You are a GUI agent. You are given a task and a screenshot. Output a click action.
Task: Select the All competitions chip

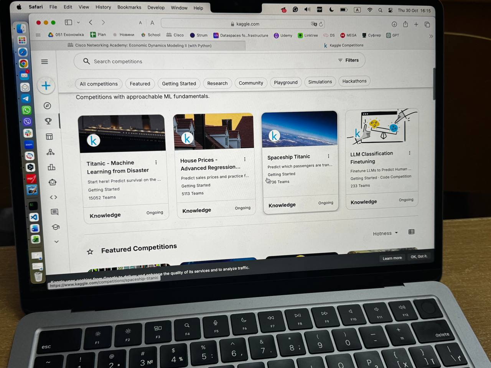(x=99, y=84)
